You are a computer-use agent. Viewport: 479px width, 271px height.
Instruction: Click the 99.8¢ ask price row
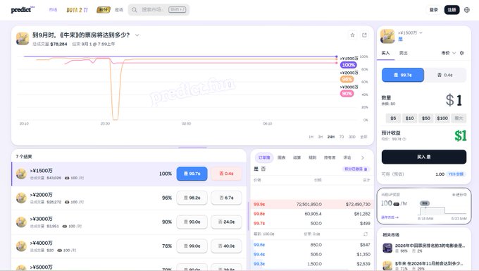tap(312, 214)
